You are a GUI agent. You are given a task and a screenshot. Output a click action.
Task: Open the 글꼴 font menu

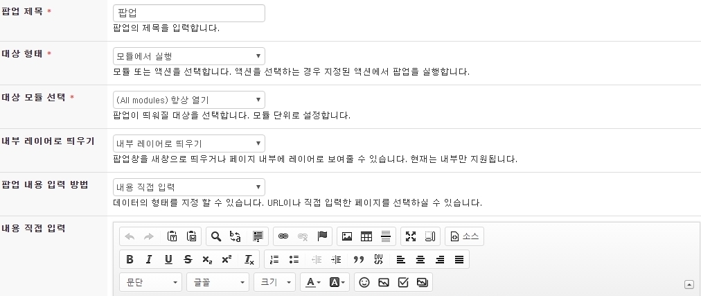[218, 282]
